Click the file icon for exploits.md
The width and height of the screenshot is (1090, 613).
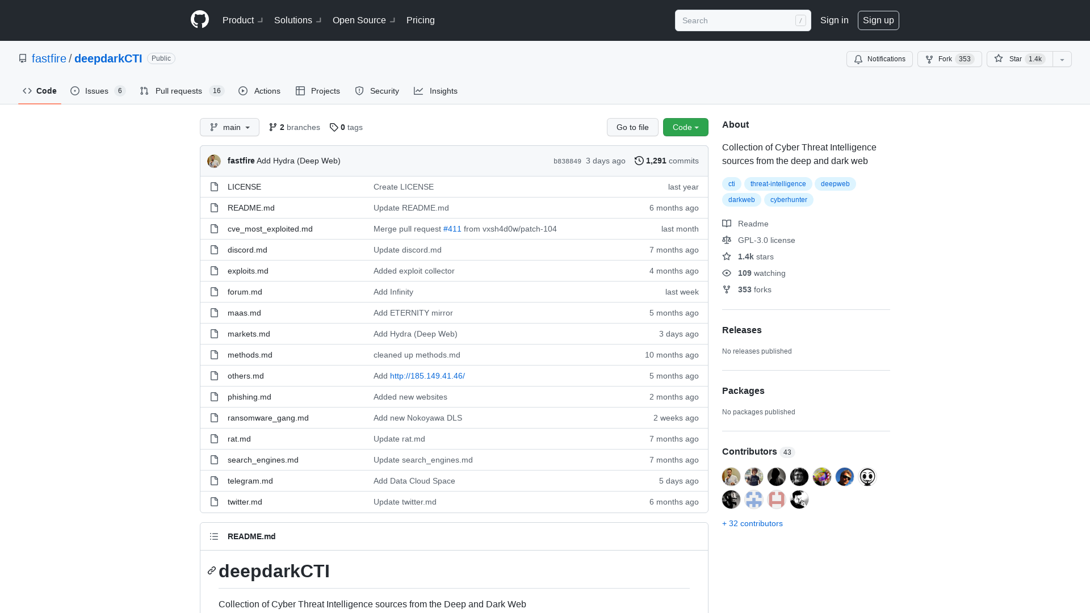click(x=214, y=271)
